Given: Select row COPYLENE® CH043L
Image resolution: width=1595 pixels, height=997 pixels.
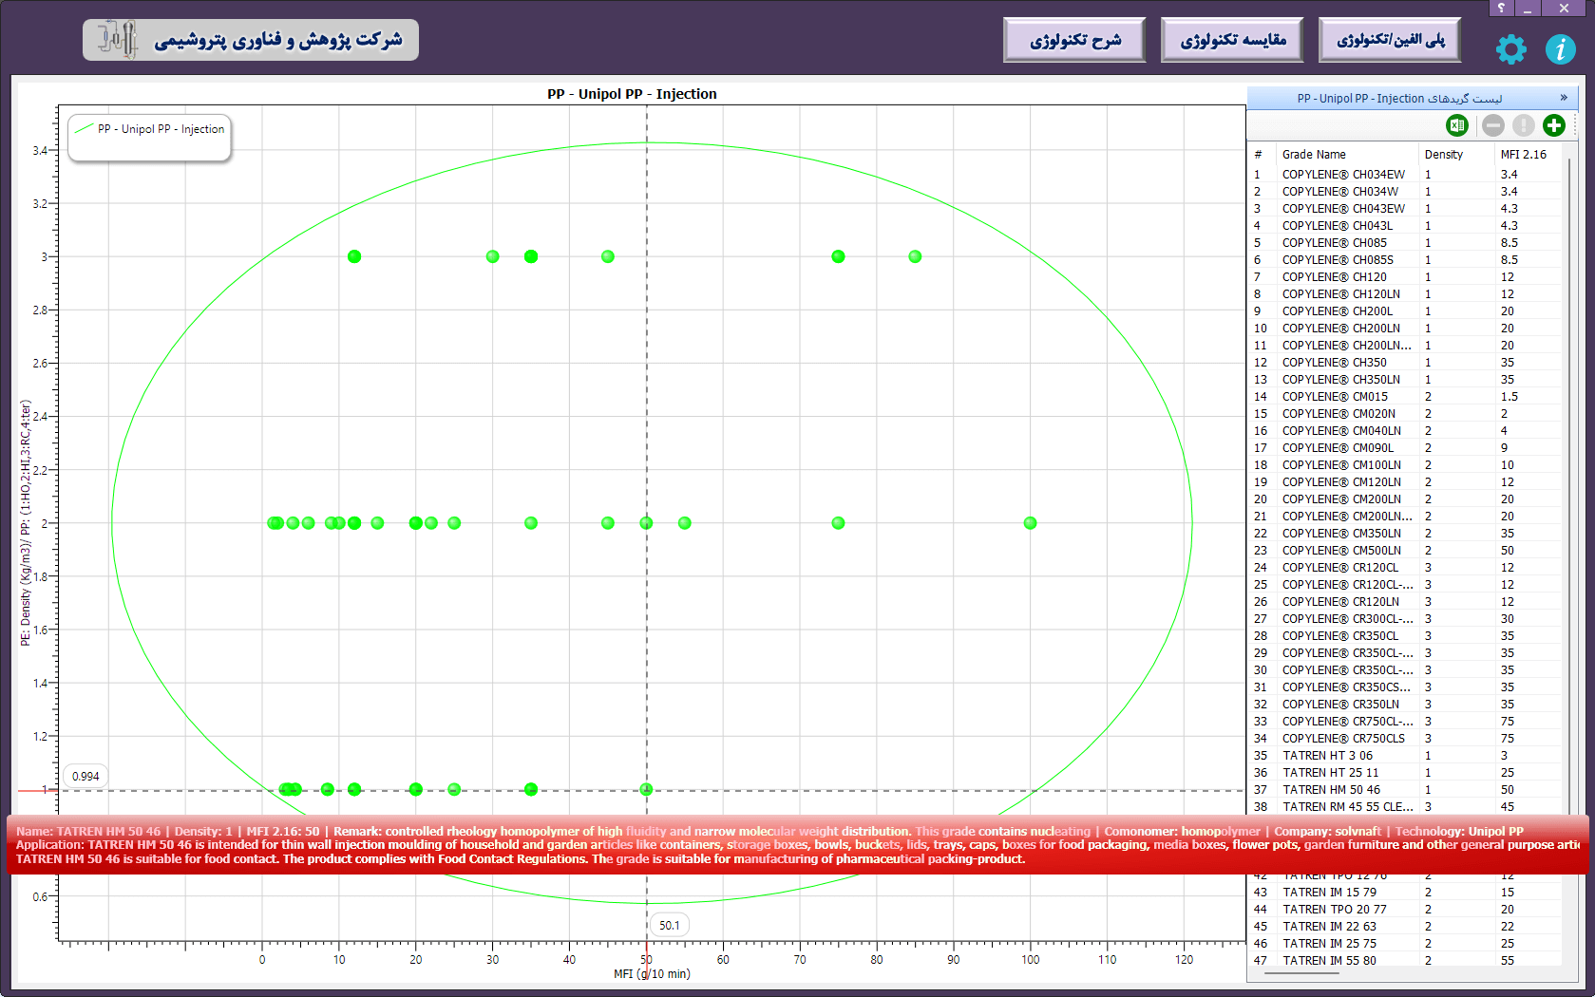Looking at the screenshot, I should [1404, 226].
